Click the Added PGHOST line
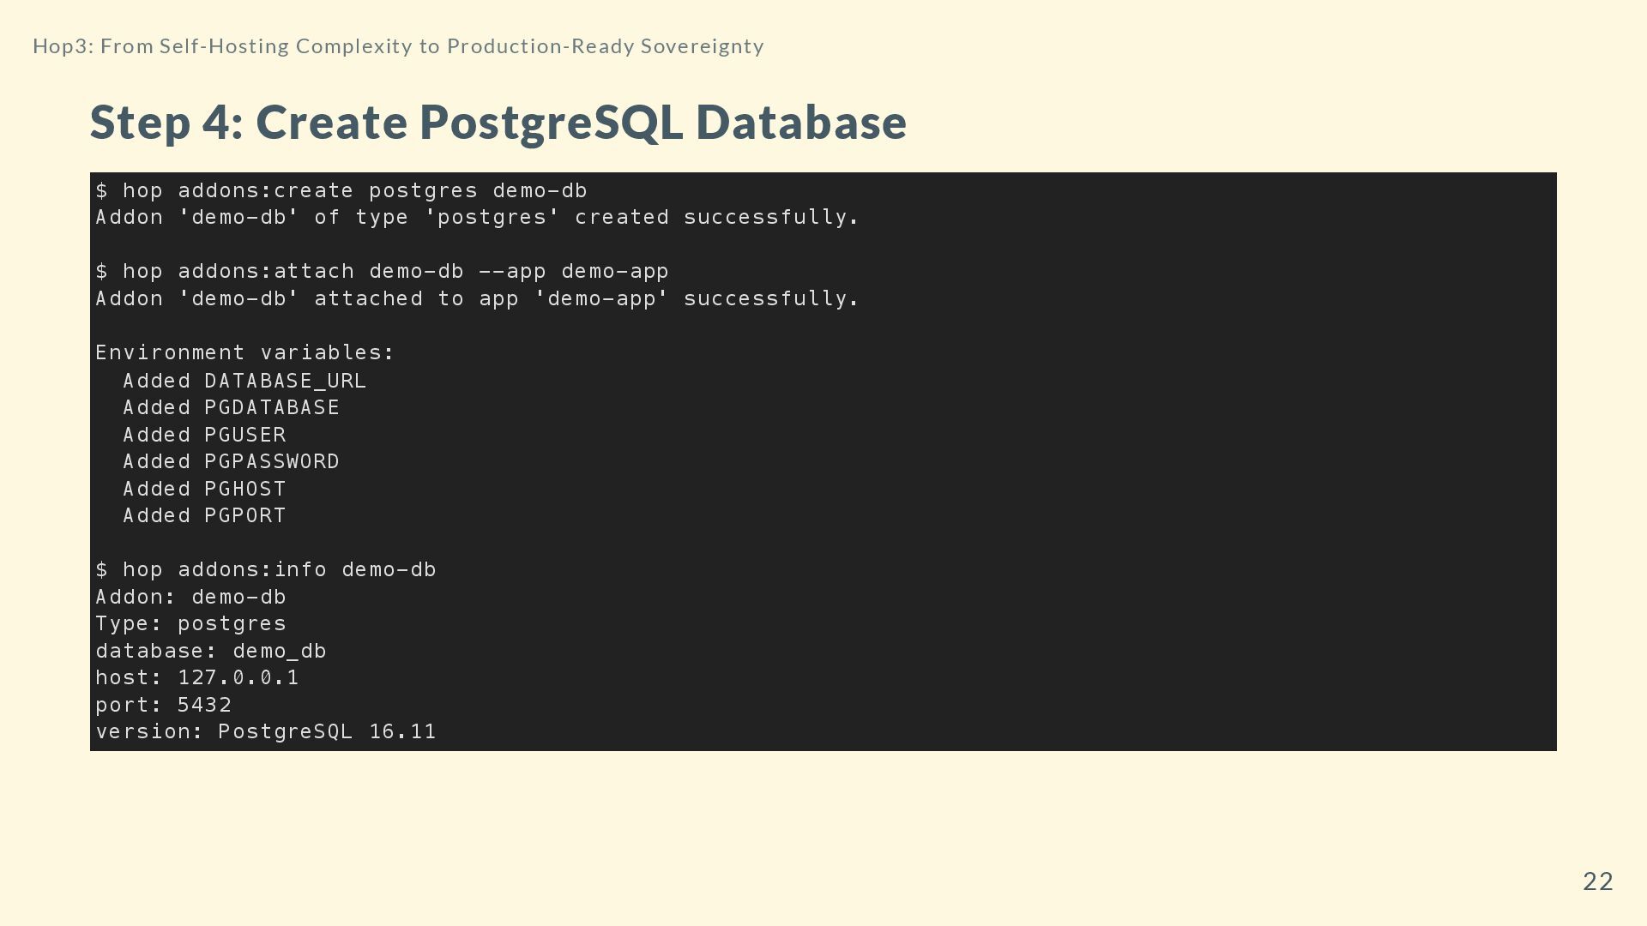Screen dimensions: 1647x926 coord(204,490)
